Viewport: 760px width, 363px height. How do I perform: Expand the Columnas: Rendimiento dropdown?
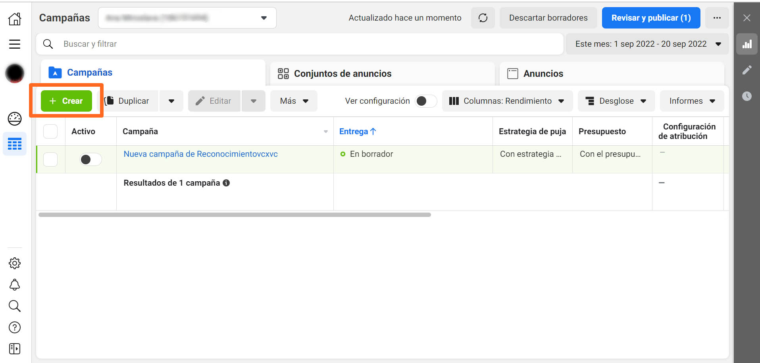tap(507, 101)
